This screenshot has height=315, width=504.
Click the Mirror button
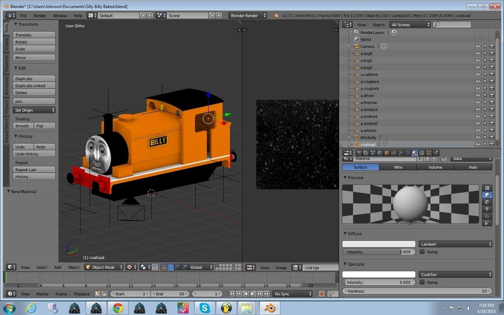point(34,58)
